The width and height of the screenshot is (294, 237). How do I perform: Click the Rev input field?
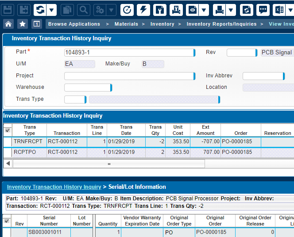click(241, 53)
